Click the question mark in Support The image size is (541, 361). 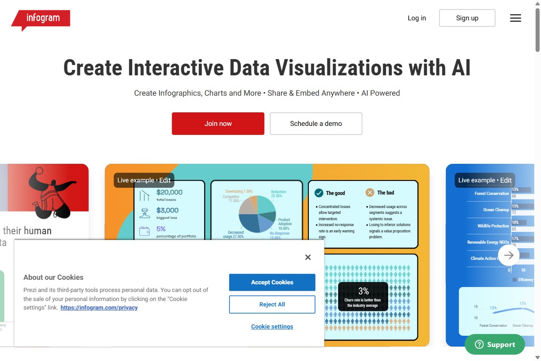point(479,345)
